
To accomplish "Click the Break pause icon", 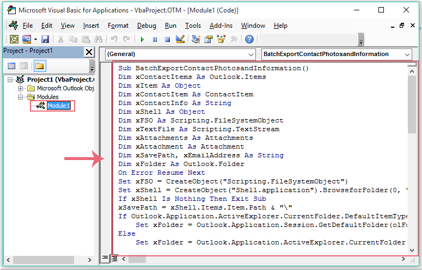I will click(155, 40).
